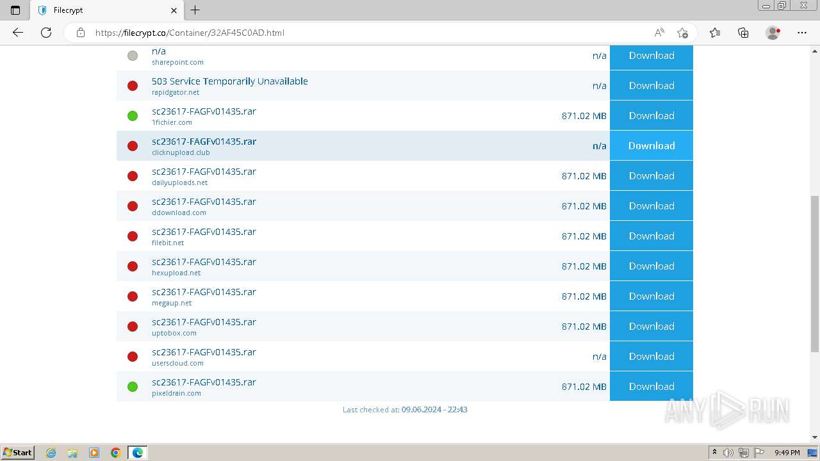
Task: Download from userscloud.com
Action: pos(652,357)
